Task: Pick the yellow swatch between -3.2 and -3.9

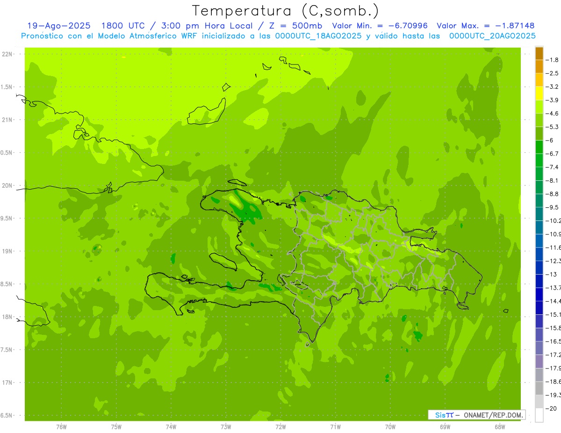Action: click(539, 93)
